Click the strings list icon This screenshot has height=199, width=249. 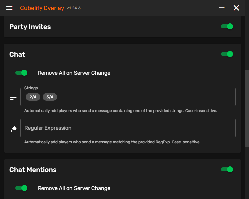click(x=13, y=97)
